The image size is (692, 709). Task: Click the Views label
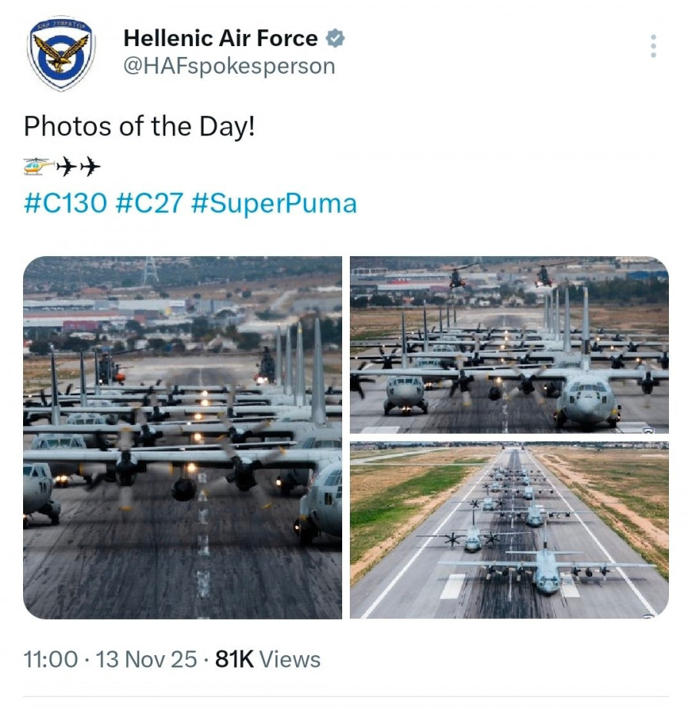coord(290,660)
